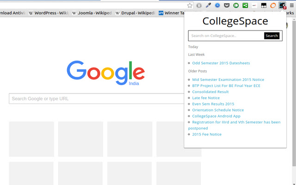This screenshot has width=296, height=185.
Task: Open Odd Semester 2015 Datesheets post
Action: click(221, 63)
